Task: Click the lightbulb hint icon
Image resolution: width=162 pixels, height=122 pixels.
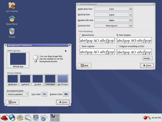Action: click(x=35, y=59)
